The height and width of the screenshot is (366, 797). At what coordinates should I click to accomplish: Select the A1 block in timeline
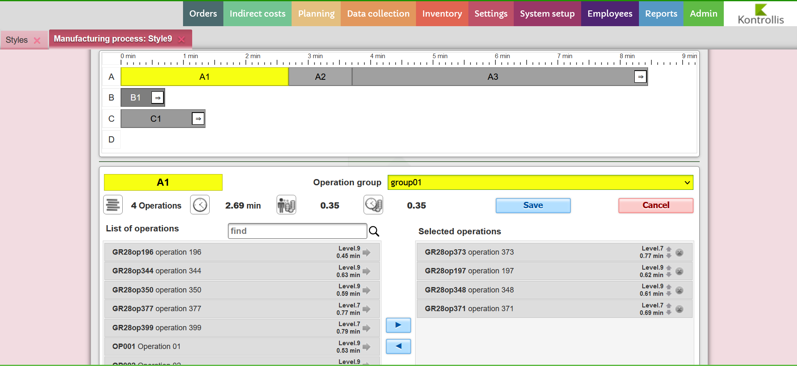(204, 77)
